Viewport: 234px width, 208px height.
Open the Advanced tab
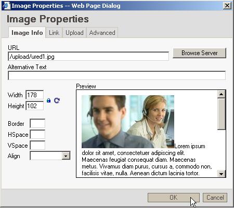point(102,33)
